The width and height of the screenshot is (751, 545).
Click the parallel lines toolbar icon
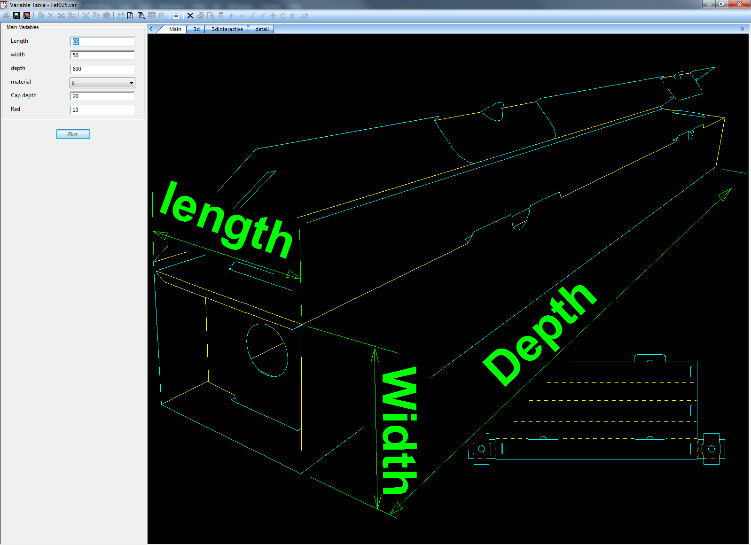(292, 16)
